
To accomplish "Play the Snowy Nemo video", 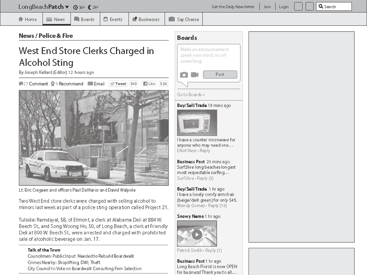I will coord(197,234).
